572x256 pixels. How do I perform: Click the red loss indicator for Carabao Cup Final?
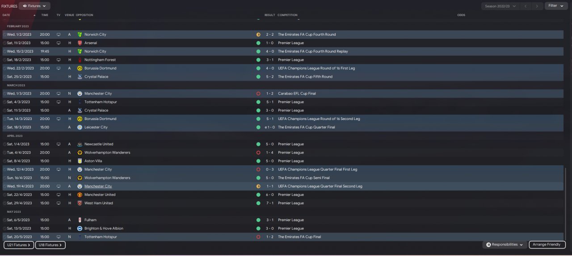tap(258, 94)
